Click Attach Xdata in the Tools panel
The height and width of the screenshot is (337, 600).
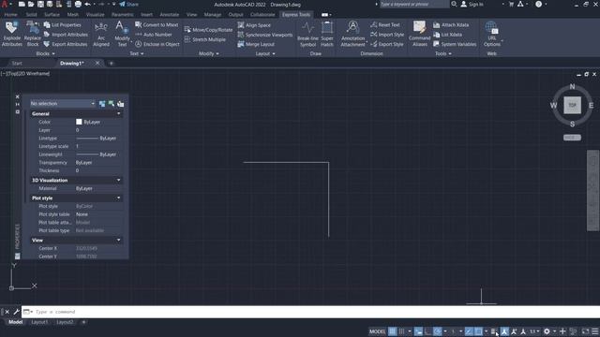click(451, 25)
